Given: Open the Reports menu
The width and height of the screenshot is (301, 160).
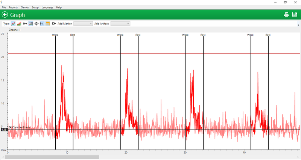Looking at the screenshot, I should (x=13, y=8).
